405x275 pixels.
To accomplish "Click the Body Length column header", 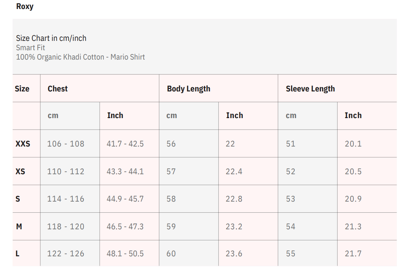I will click(x=188, y=89).
